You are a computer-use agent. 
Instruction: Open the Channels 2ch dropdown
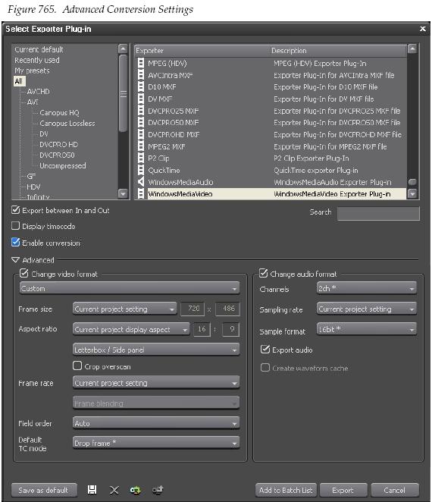point(367,288)
